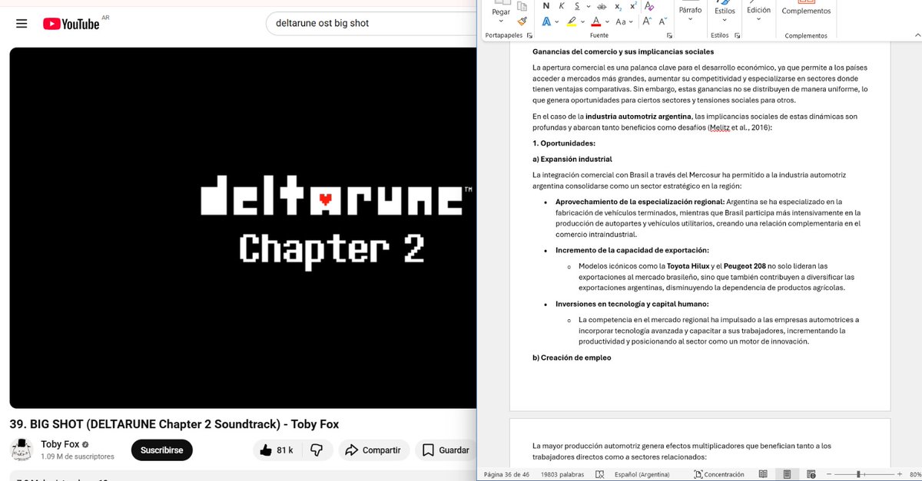Click Página 36 de 46 status
Image resolution: width=922 pixels, height=481 pixels.
click(507, 474)
